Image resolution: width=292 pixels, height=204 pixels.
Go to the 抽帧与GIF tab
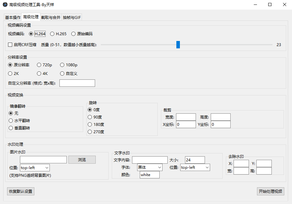click(x=72, y=17)
